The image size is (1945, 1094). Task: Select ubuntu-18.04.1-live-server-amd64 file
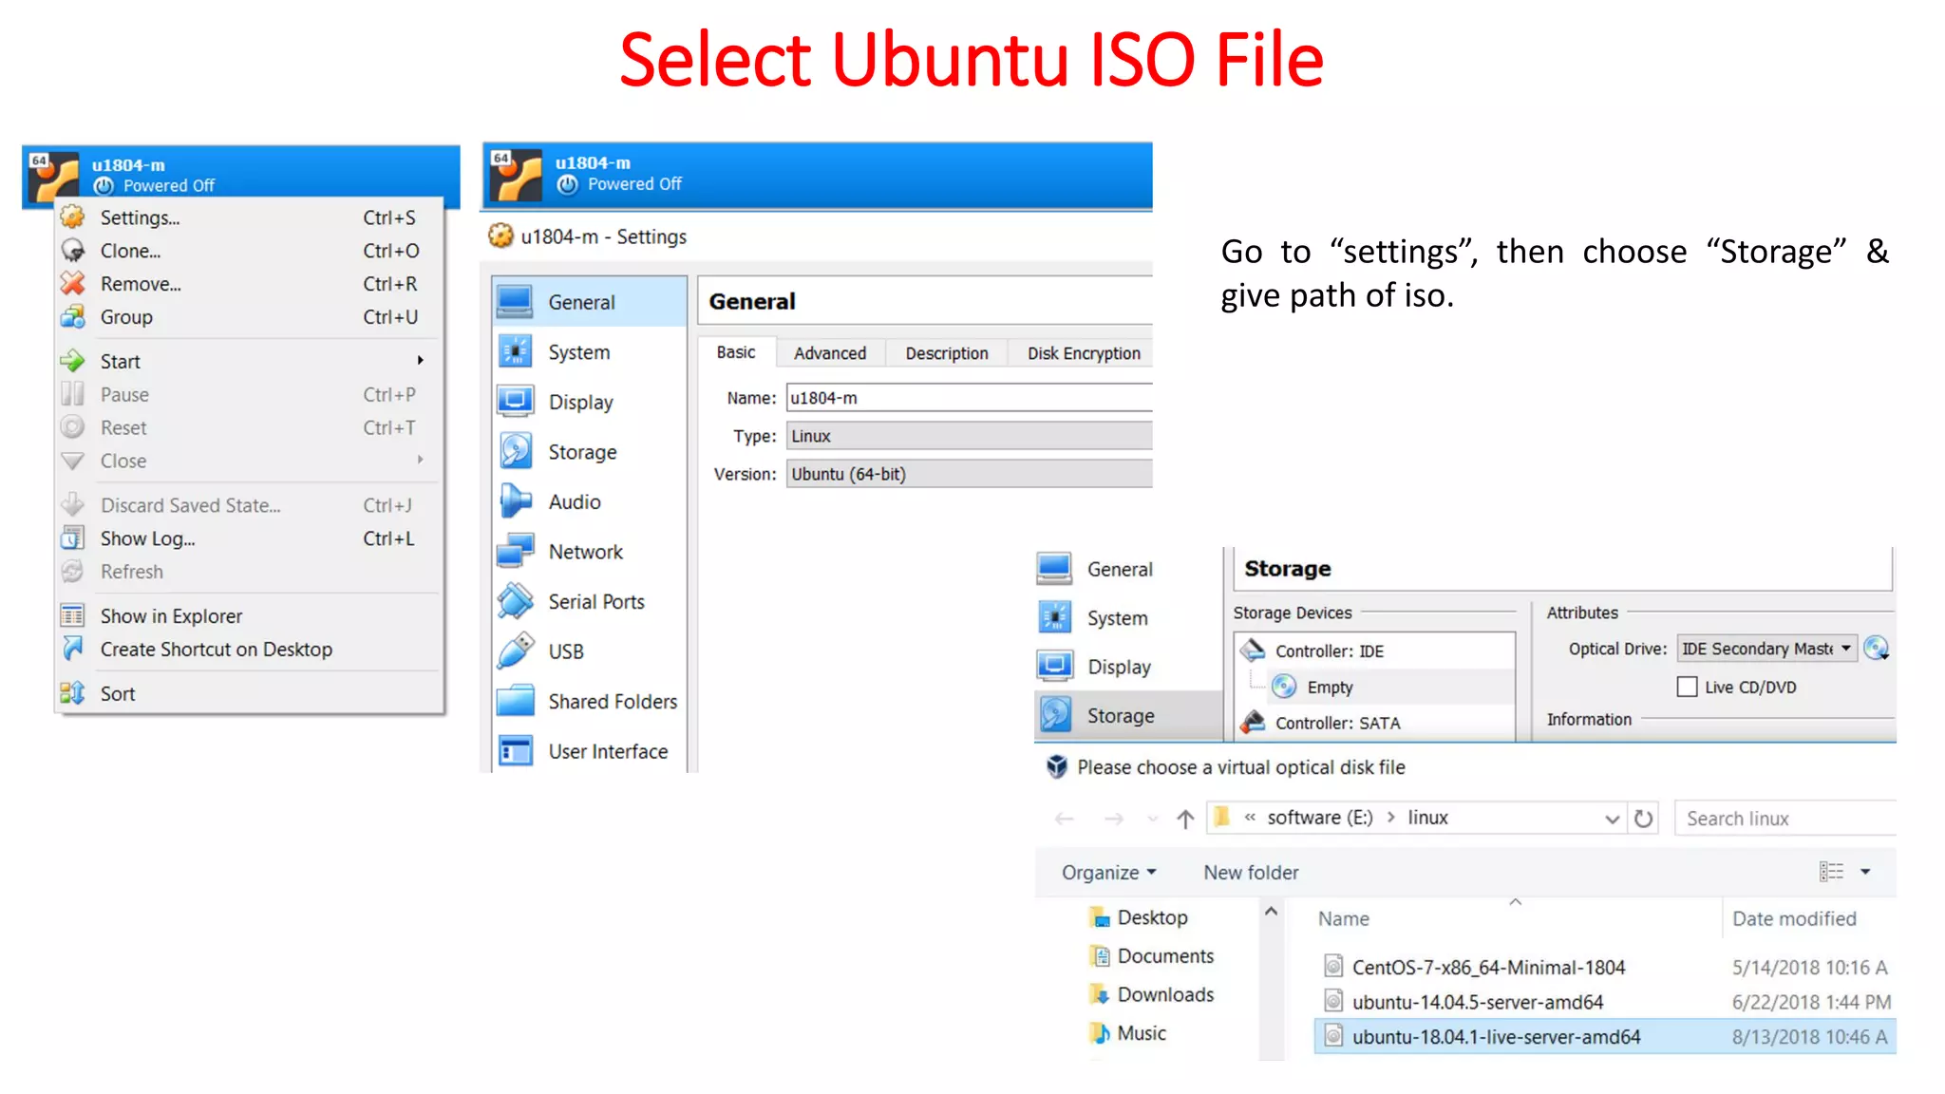pyautogui.click(x=1605, y=1037)
